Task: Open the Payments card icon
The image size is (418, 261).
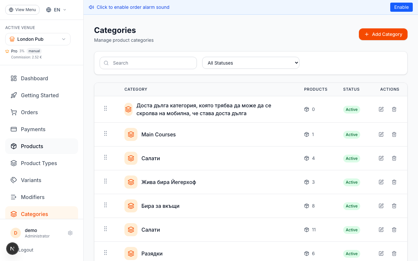Action: (13, 129)
